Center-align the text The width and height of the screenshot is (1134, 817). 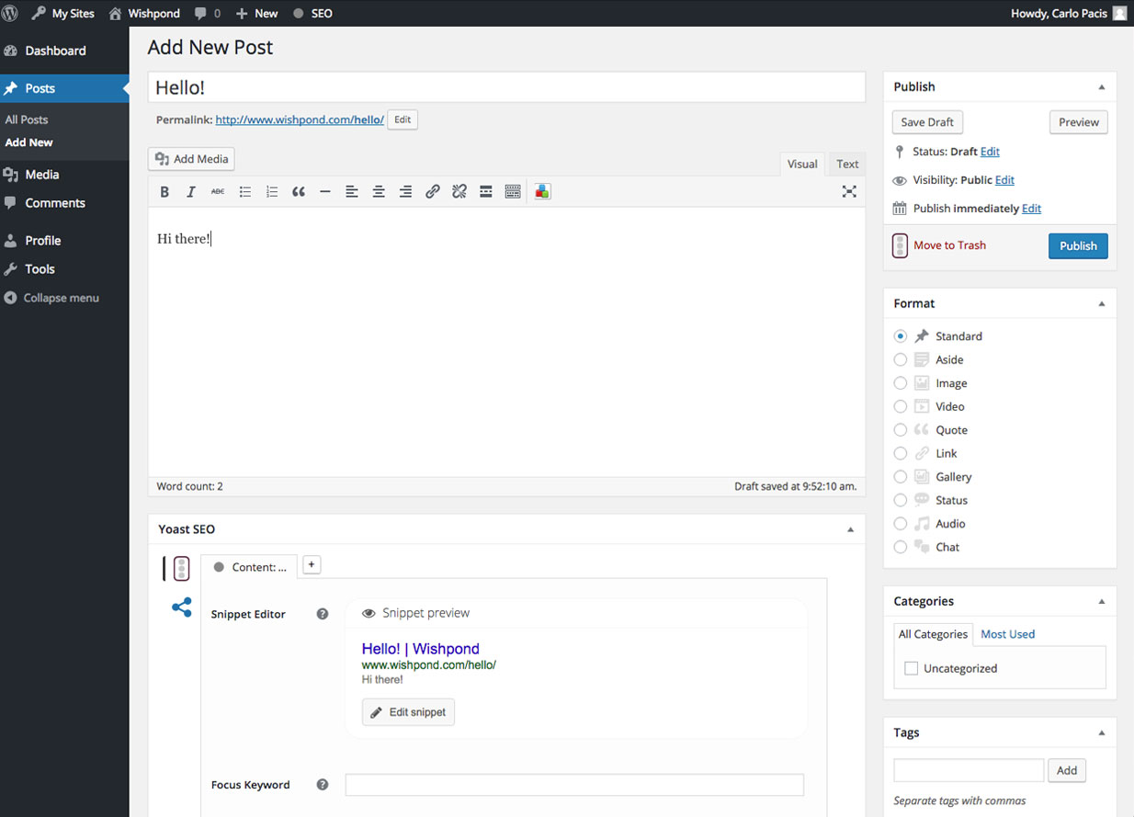[379, 191]
